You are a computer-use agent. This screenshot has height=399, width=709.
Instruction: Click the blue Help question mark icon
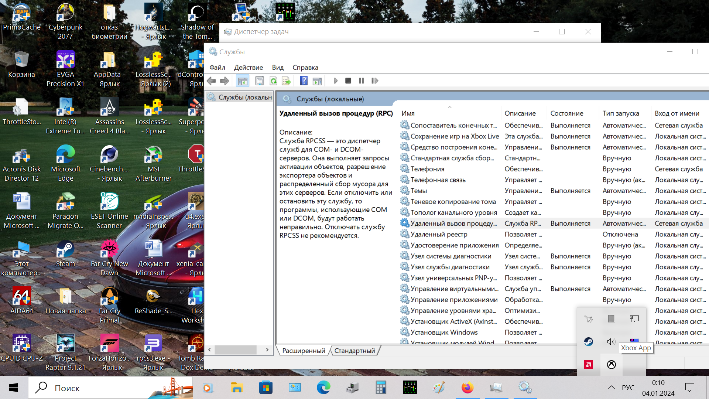(x=304, y=81)
